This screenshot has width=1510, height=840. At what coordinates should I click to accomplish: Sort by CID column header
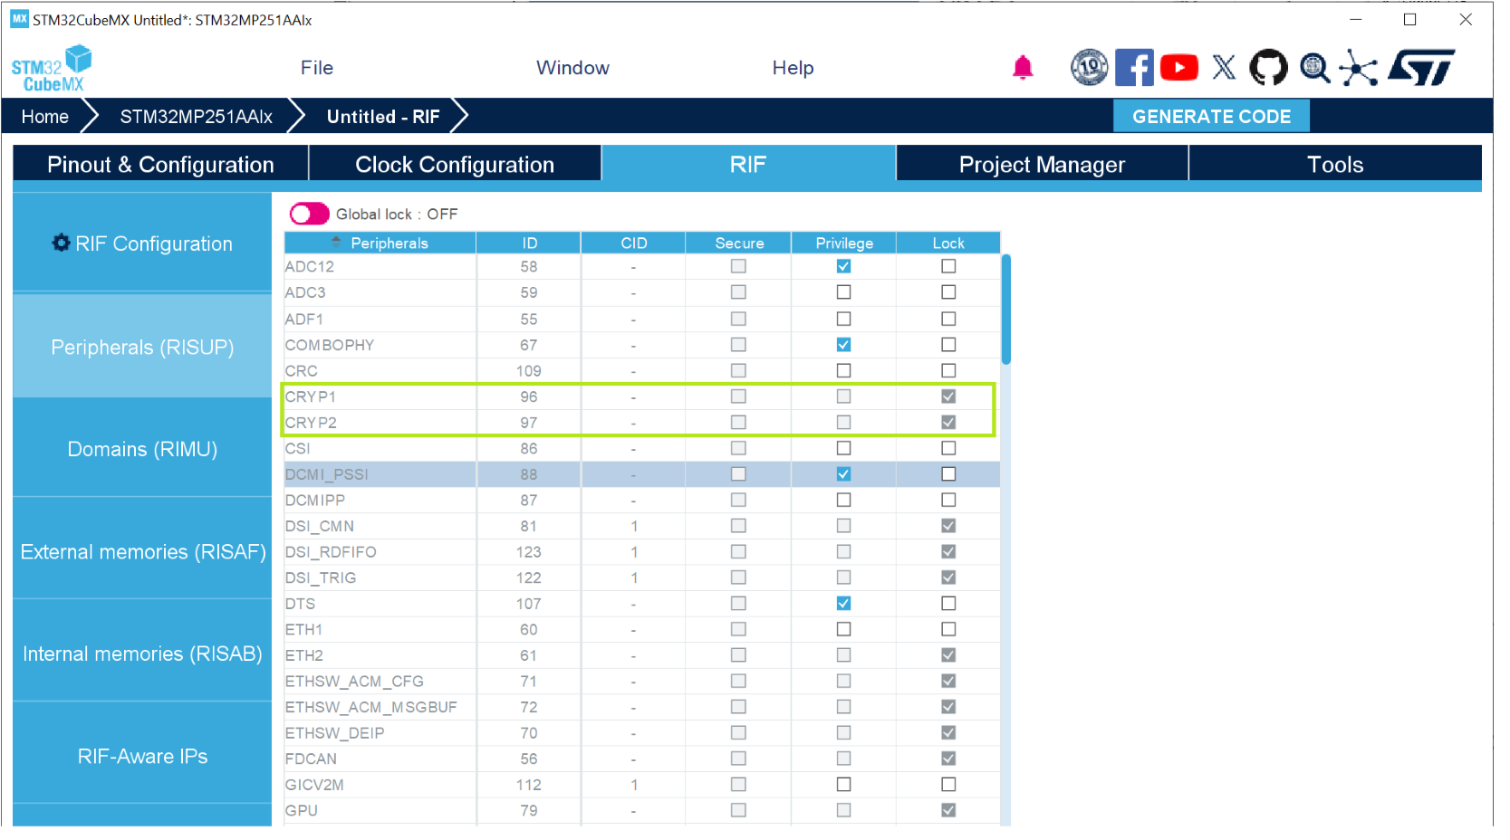click(634, 243)
